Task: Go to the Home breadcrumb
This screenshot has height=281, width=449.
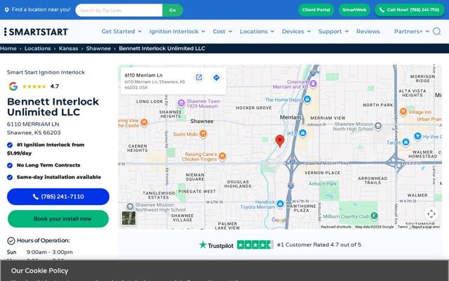Action: tap(8, 48)
